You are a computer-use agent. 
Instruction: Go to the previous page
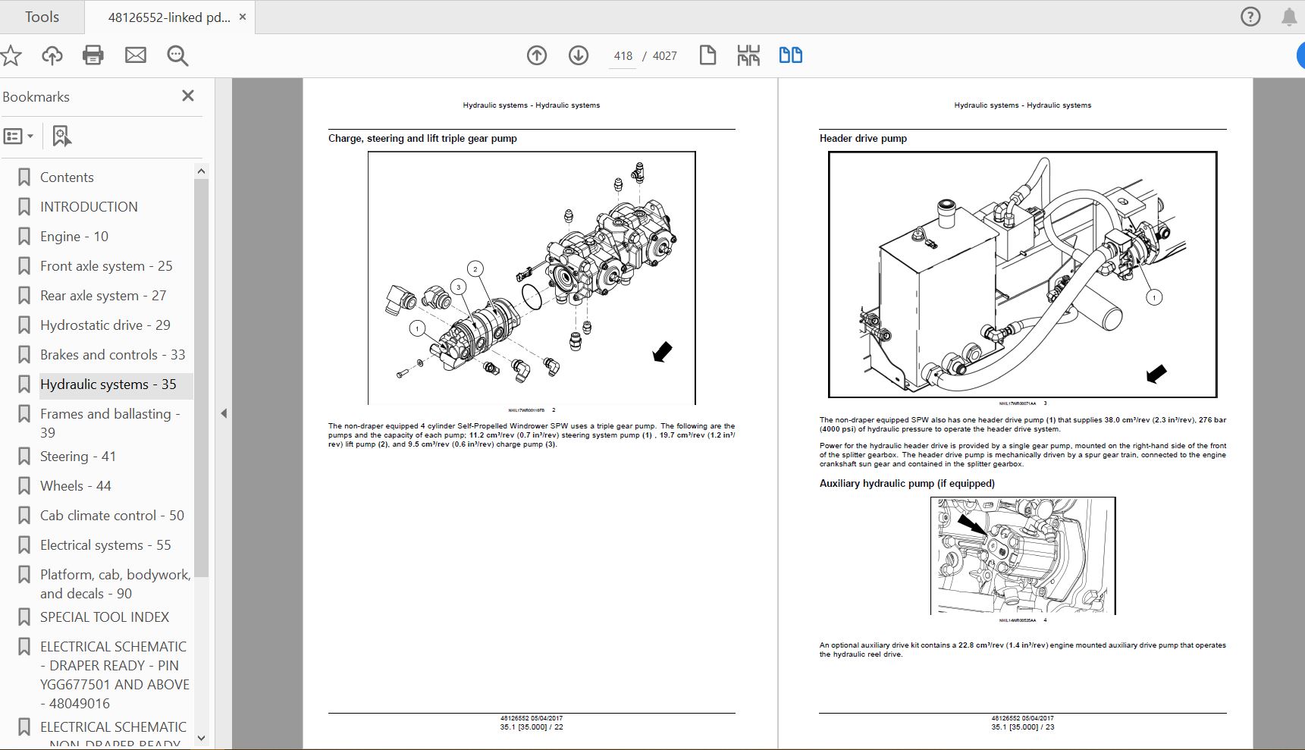click(x=536, y=55)
